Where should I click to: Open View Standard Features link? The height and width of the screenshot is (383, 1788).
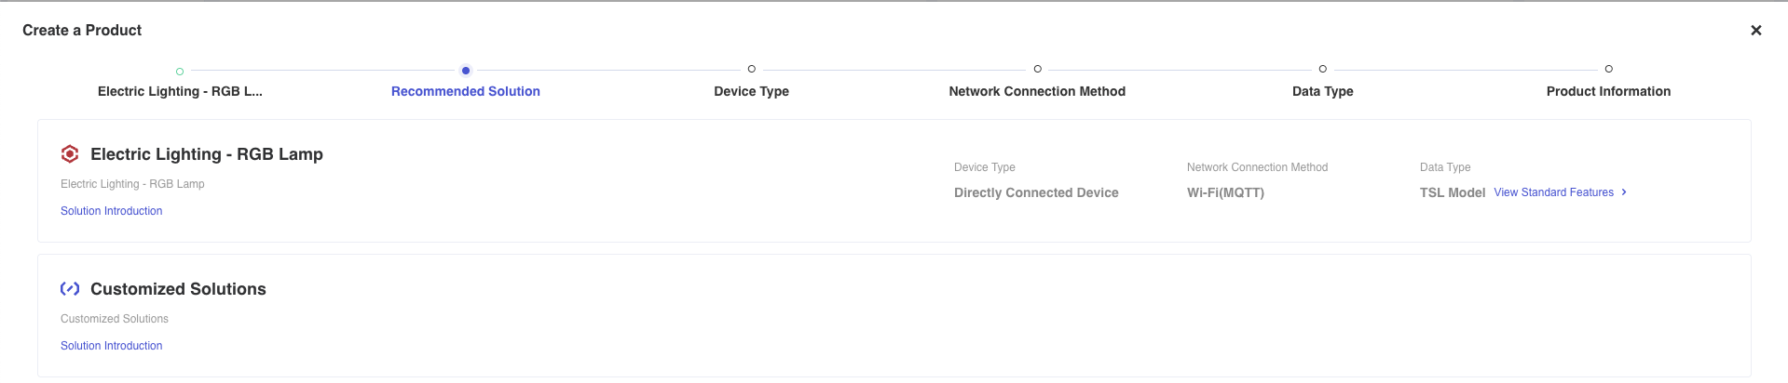[1553, 192]
